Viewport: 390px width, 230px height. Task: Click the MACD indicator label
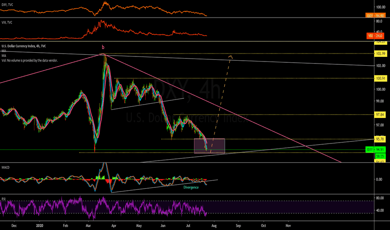pos(5,167)
